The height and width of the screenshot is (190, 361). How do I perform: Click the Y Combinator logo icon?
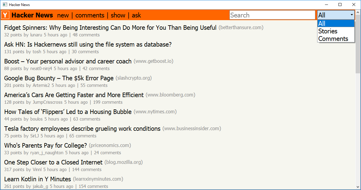pyautogui.click(x=5, y=15)
